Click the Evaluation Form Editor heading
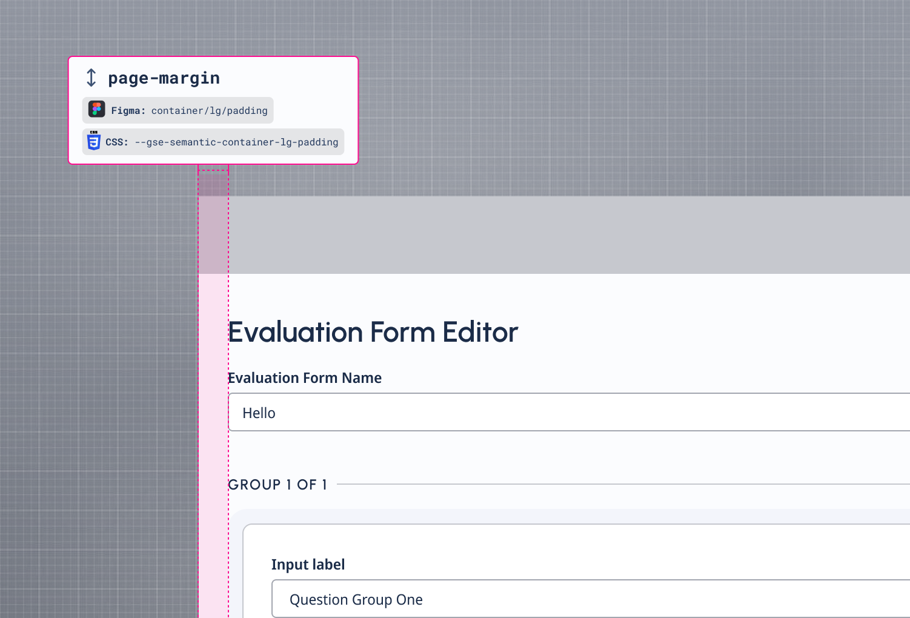 click(x=373, y=332)
